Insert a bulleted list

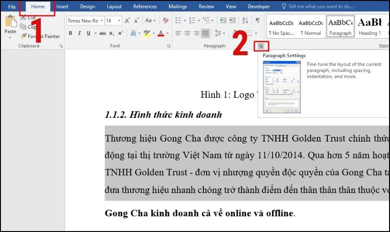tap(178, 20)
